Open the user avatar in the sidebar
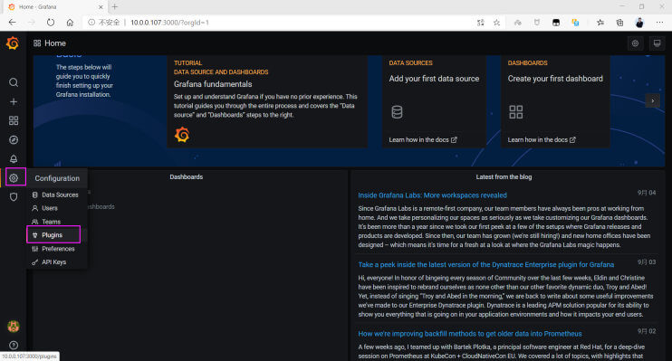 click(14, 327)
